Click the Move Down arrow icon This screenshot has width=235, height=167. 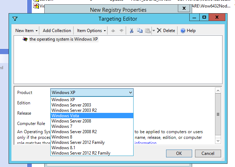121,31
